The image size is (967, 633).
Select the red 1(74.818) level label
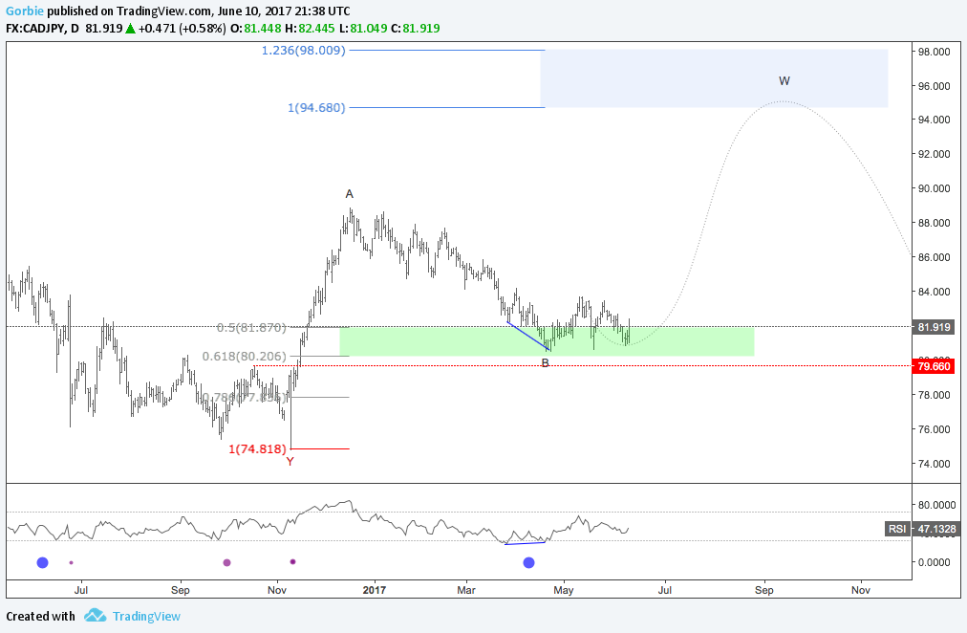click(x=257, y=449)
